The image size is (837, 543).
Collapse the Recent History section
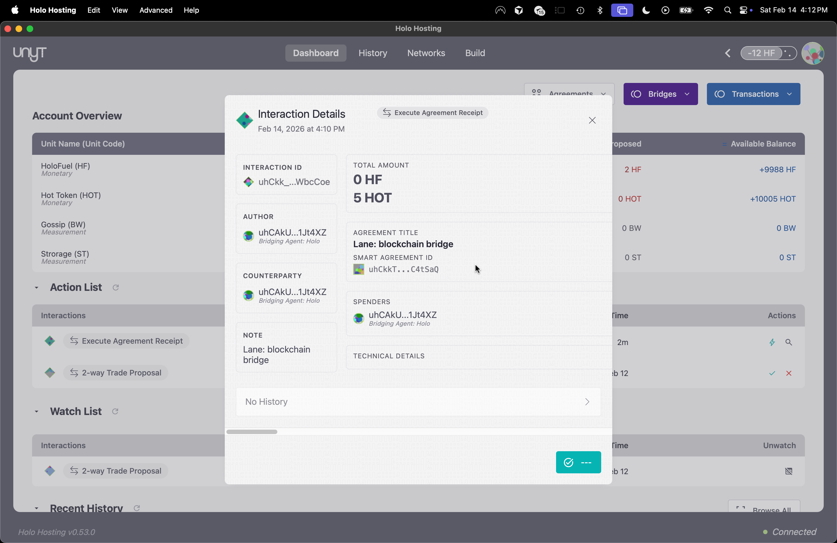click(x=36, y=508)
